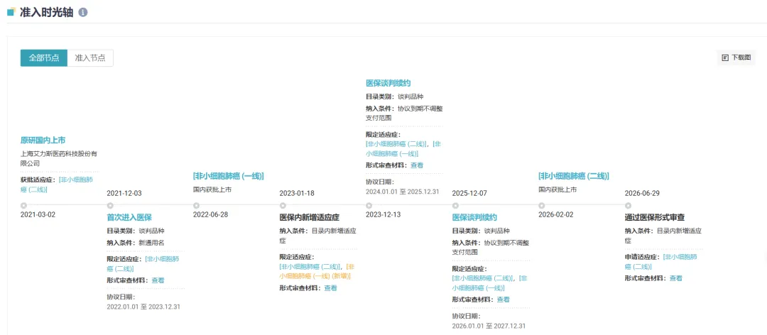This screenshot has height=335, width=767.
Task: Click 查看 link under 医保内新增适应症
Action: [x=331, y=288]
